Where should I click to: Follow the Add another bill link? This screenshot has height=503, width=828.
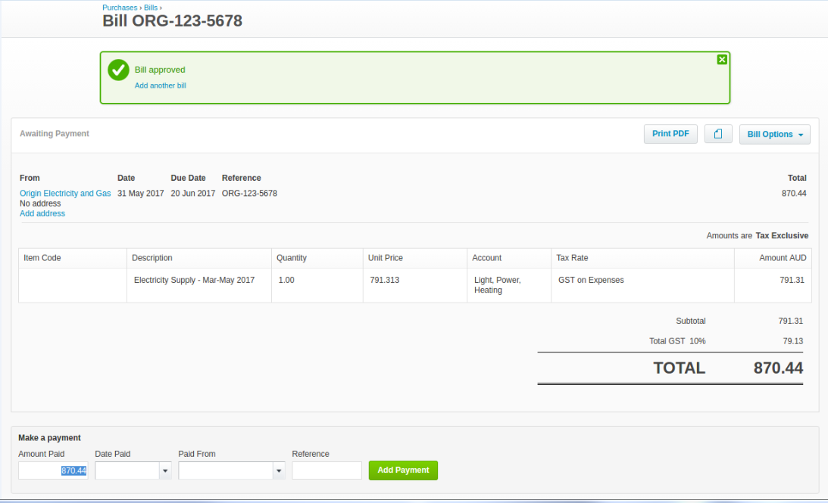(160, 85)
